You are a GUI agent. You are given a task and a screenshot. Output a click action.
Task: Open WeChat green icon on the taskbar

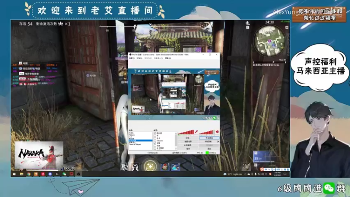tap(64, 174)
